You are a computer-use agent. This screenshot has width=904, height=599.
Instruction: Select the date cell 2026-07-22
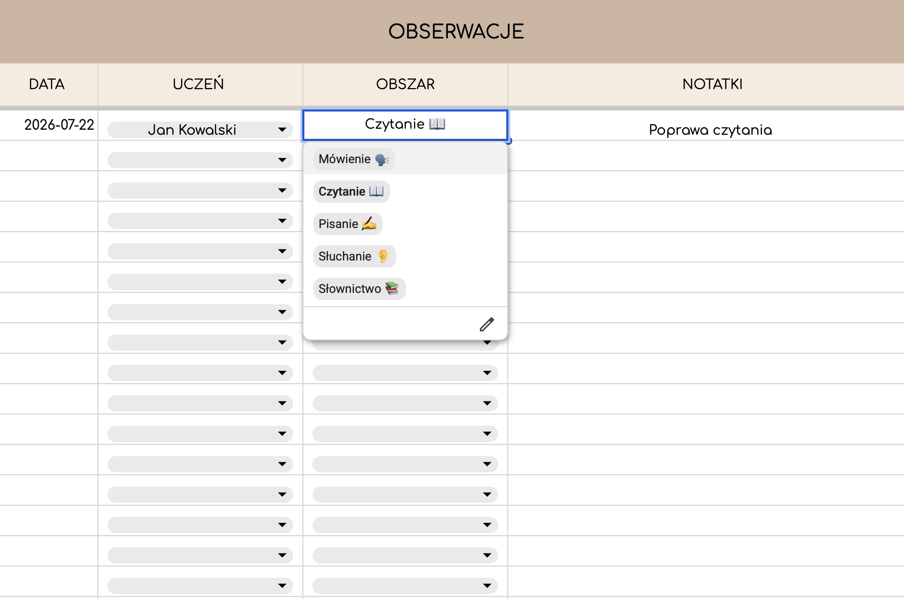(49, 125)
